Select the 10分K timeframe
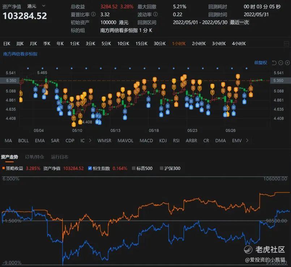Image resolution: width=291 pixels, height=267 pixels. point(123,44)
